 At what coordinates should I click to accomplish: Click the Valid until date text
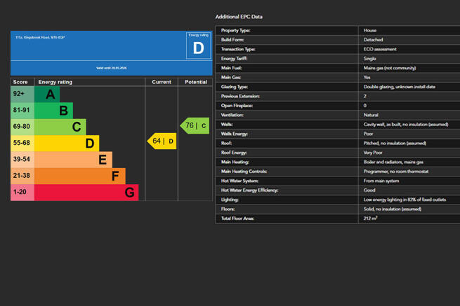[x=111, y=69]
